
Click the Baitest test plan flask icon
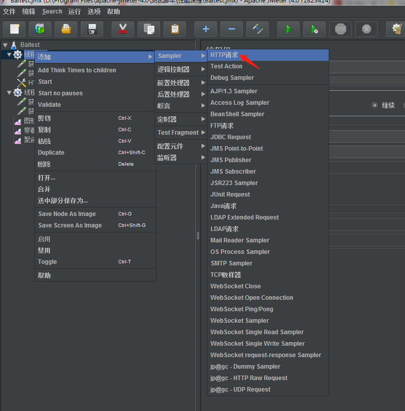14,45
